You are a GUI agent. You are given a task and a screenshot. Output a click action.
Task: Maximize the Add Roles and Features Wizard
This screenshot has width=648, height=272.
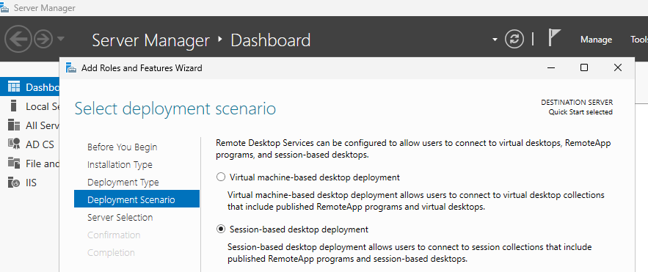point(584,67)
